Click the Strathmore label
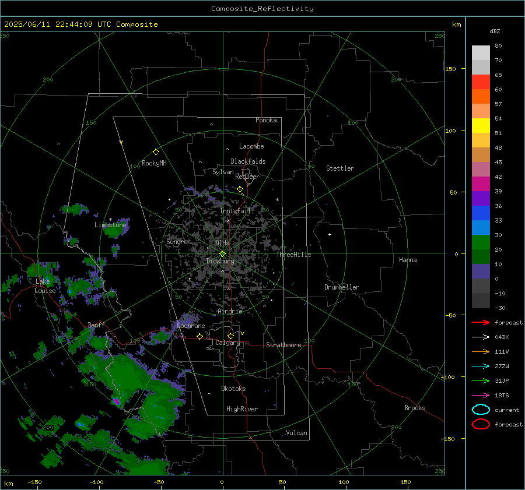Viewport: 525px width, 490px height. click(x=283, y=345)
